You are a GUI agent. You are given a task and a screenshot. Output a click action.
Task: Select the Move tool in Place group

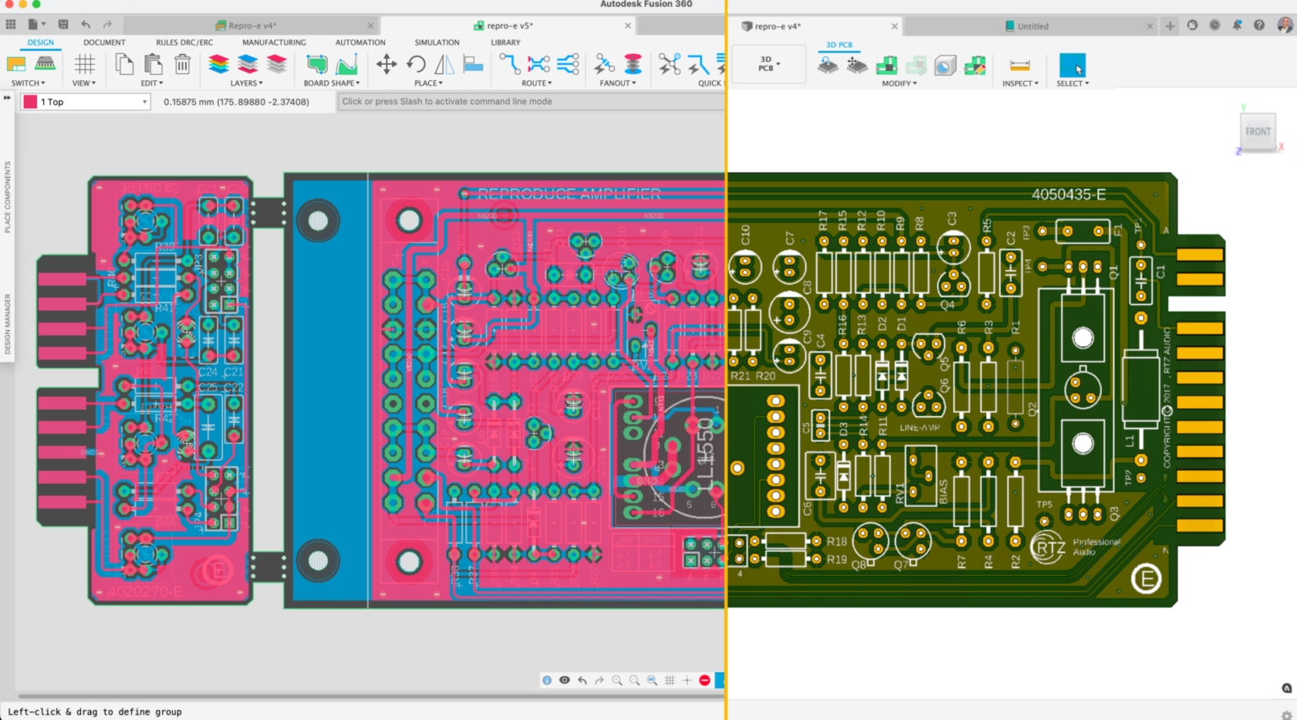387,66
